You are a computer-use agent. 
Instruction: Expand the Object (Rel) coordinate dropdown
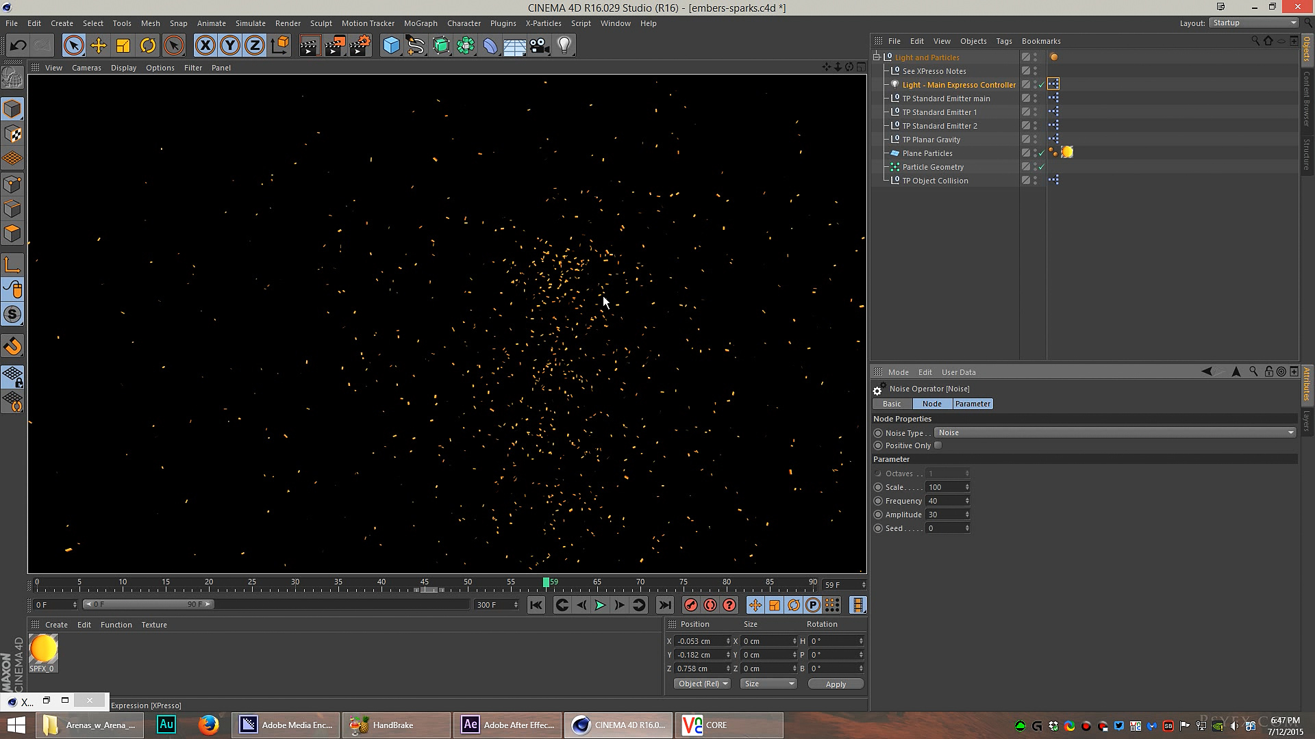702,684
